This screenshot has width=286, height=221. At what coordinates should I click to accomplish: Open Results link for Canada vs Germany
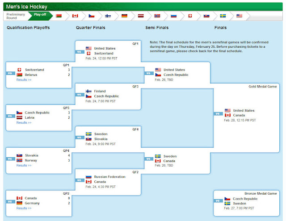click(x=24, y=208)
